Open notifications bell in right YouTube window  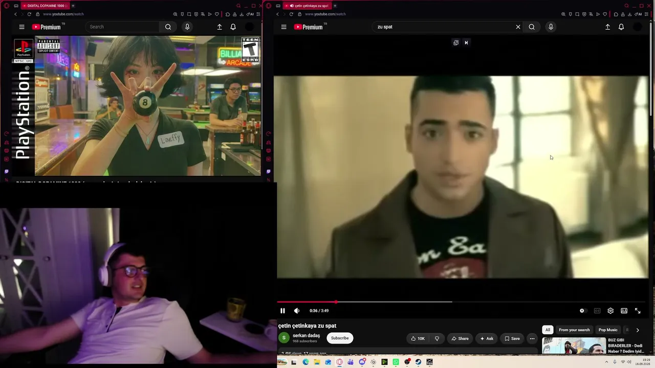[x=621, y=27]
